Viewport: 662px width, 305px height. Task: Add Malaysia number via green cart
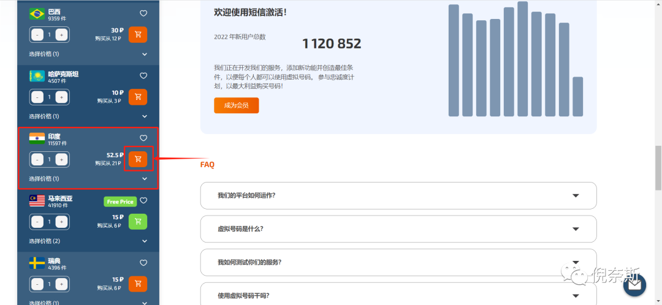(x=138, y=221)
